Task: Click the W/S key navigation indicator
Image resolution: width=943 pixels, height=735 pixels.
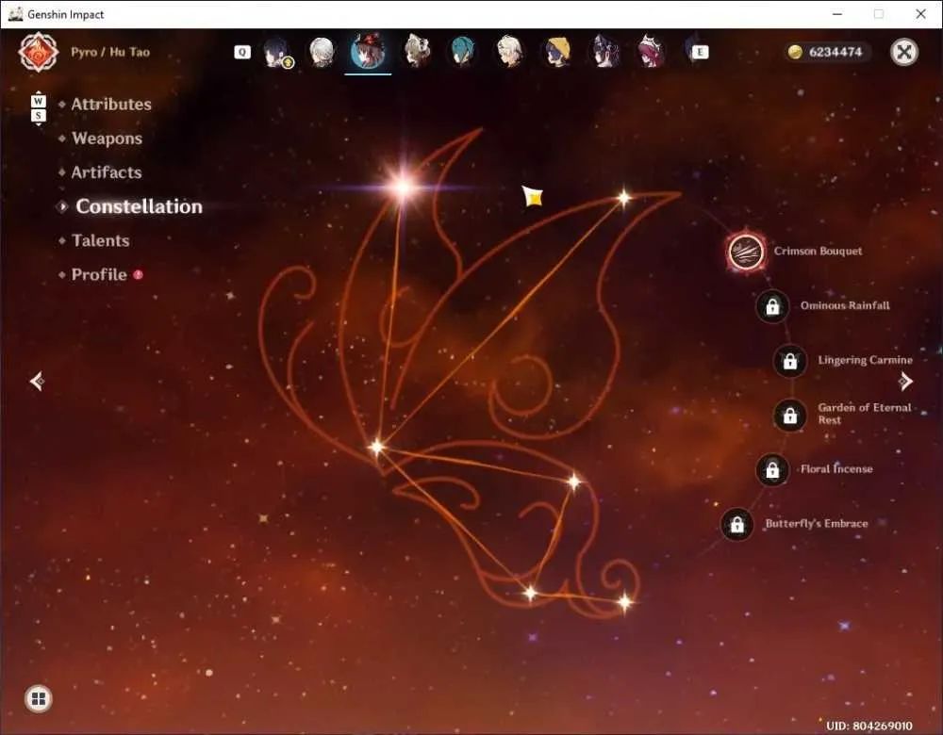Action: [39, 108]
